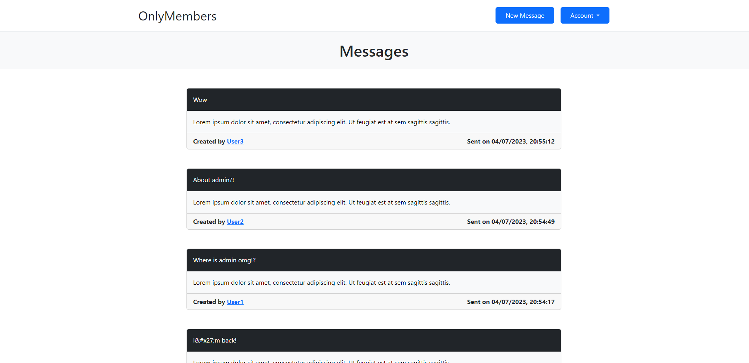749x363 pixels.
Task: Click the timestamp of User1's message
Action: (511, 302)
